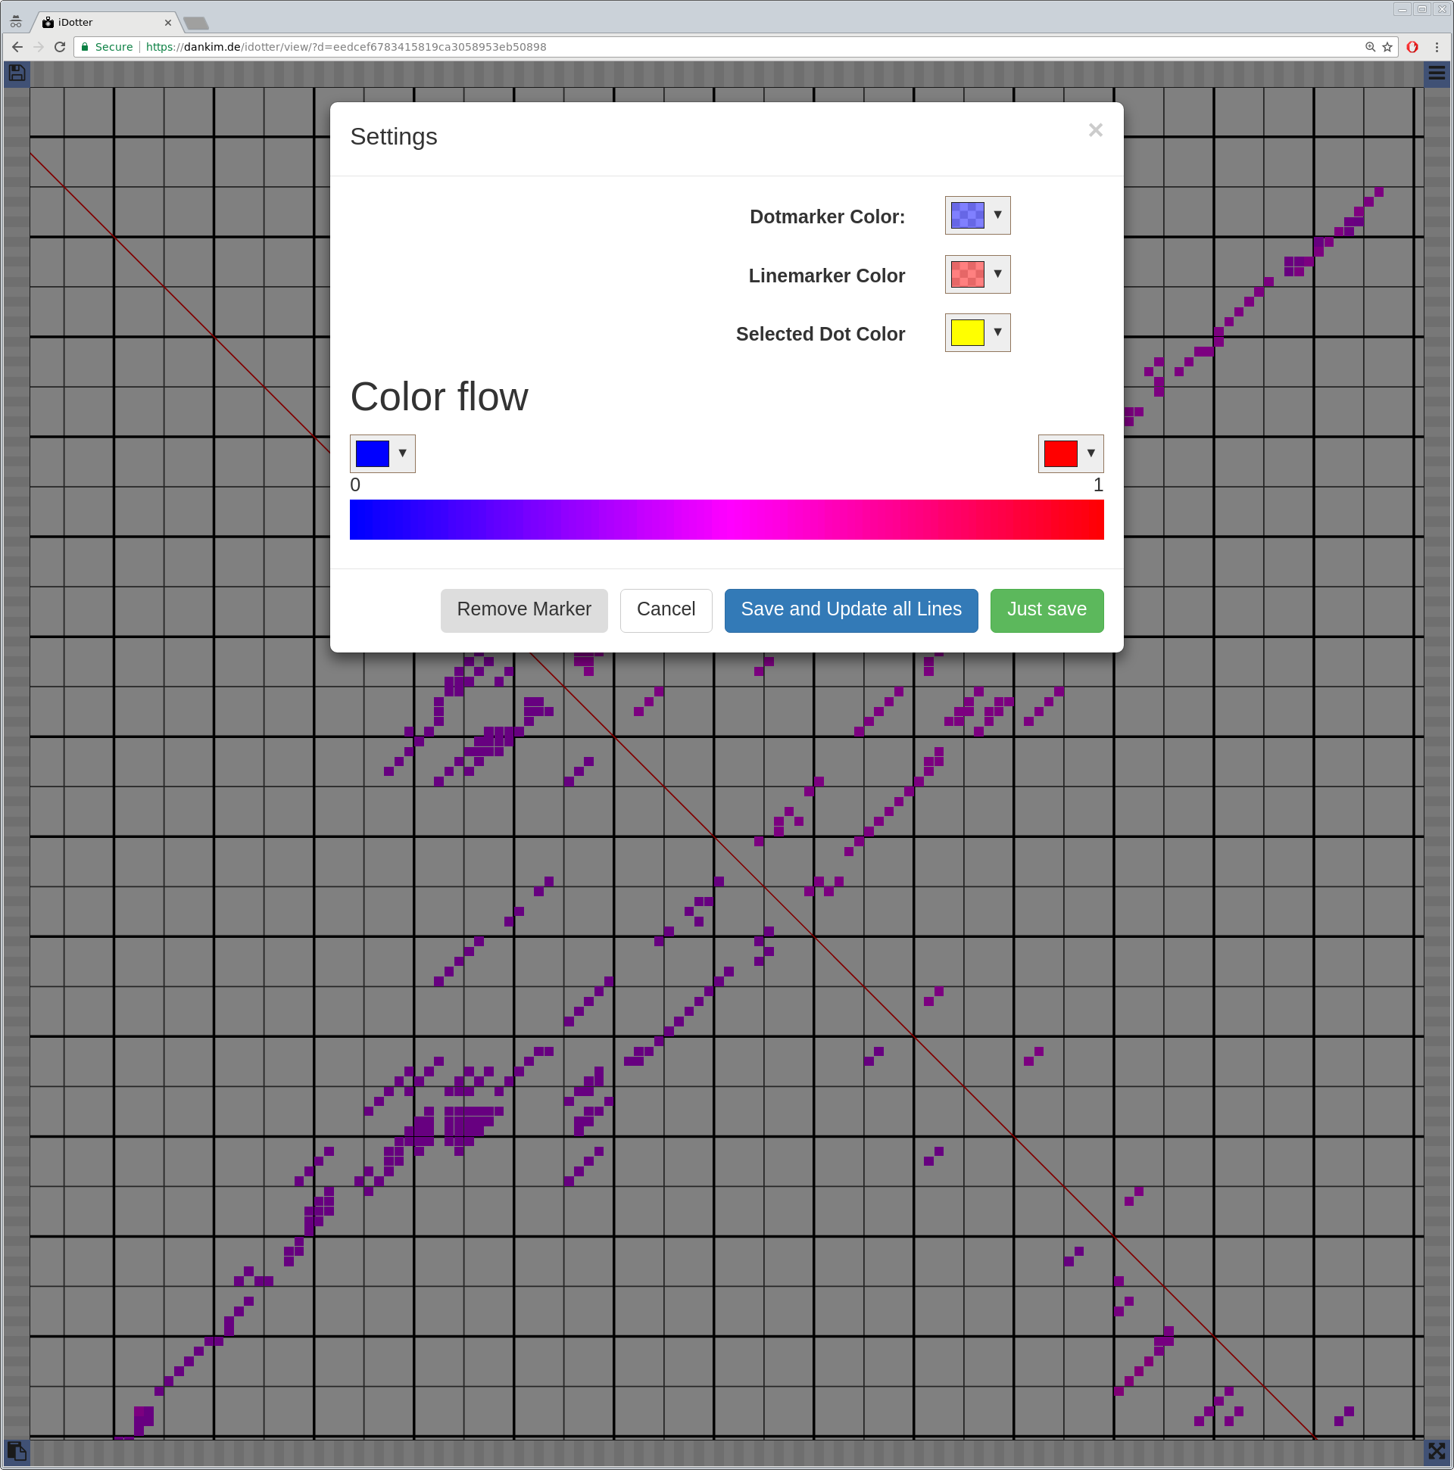The width and height of the screenshot is (1454, 1470).
Task: Expand Linemarker Color dropdown arrow
Action: pyautogui.click(x=997, y=274)
